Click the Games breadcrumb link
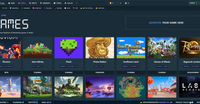The image size is (200, 104). [x=4, y=15]
